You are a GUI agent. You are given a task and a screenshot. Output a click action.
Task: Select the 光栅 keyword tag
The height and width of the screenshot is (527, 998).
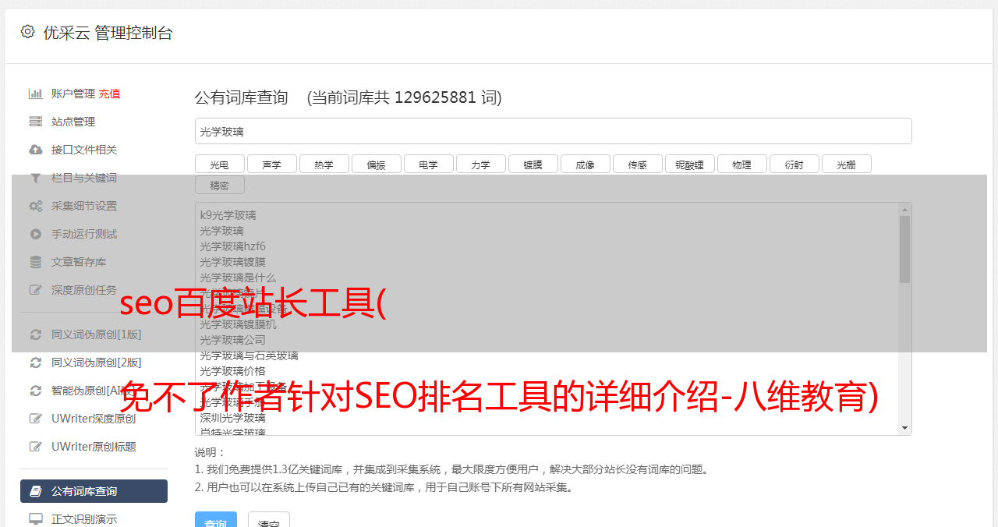[x=846, y=164]
